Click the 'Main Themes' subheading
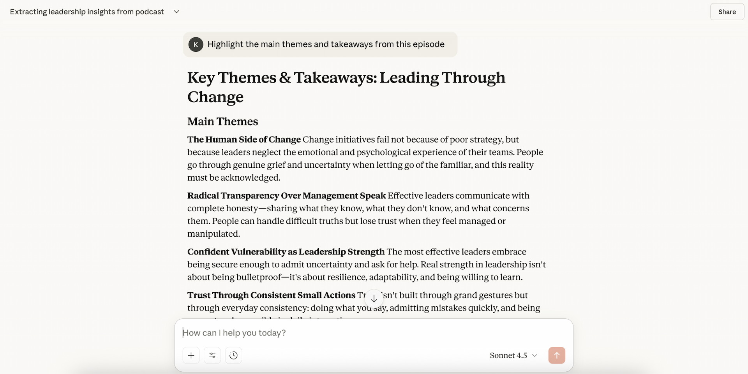 [x=222, y=121]
